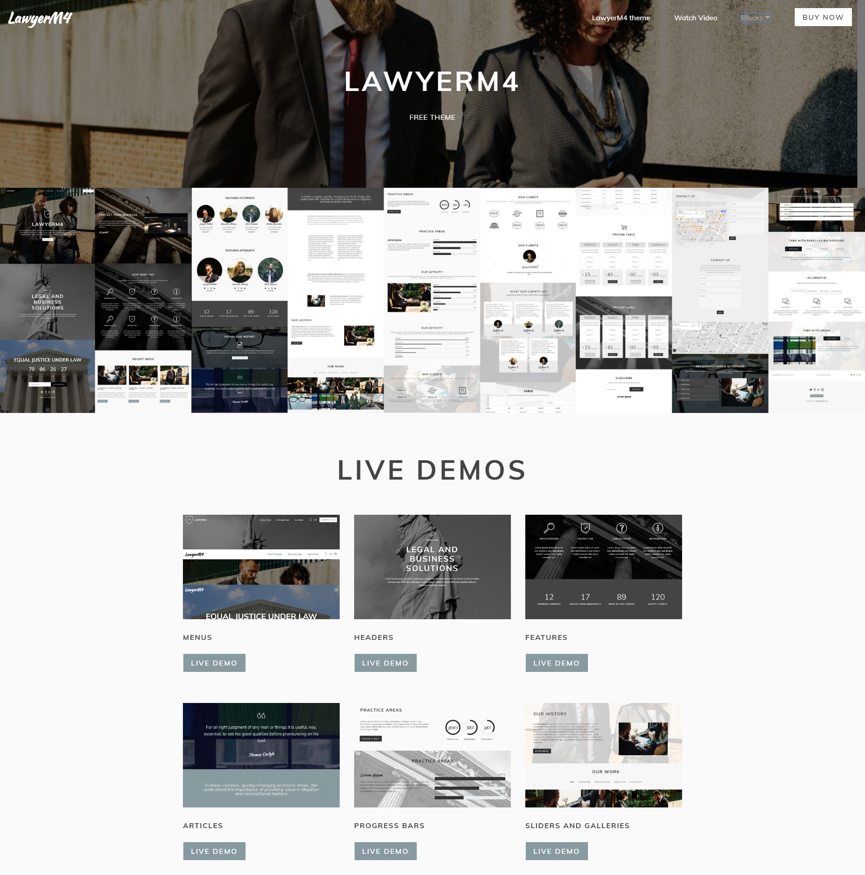The width and height of the screenshot is (865, 875).
Task: Expand the Blocks dropdown menu
Action: [756, 18]
